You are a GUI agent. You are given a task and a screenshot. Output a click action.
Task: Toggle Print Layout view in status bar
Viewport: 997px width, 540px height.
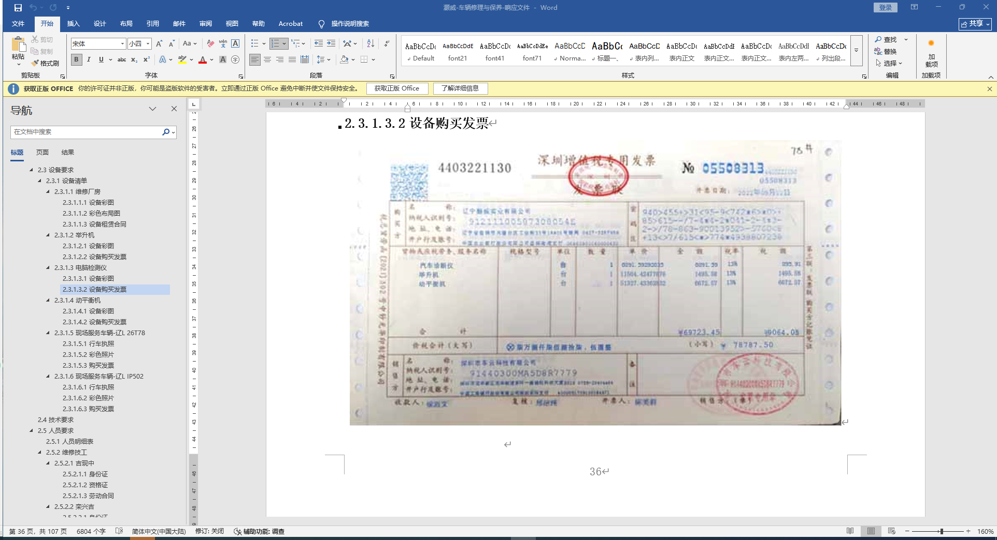click(x=871, y=531)
